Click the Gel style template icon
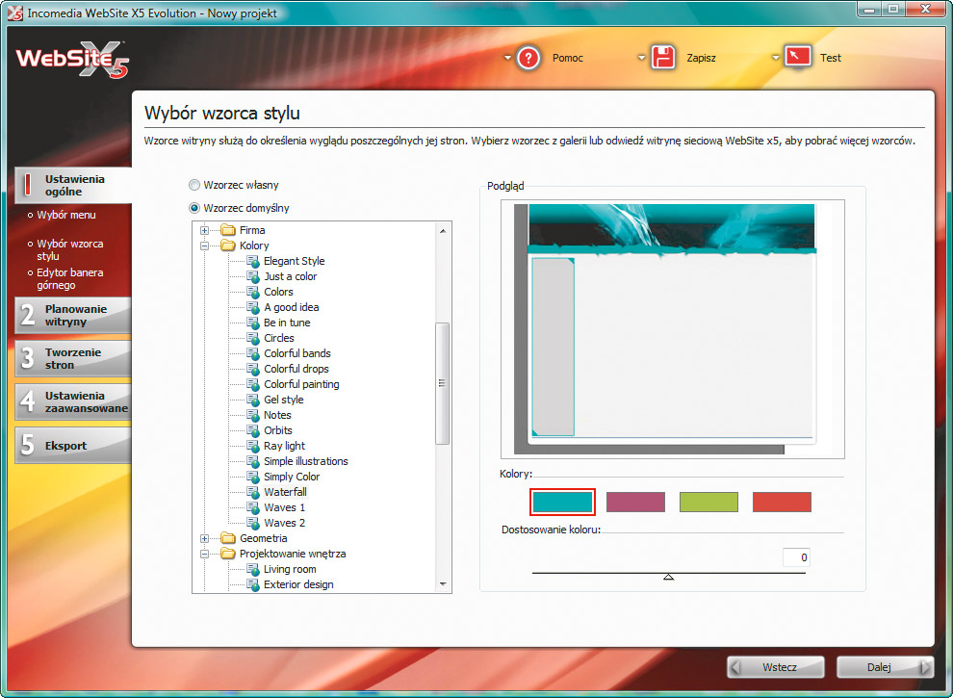The height and width of the screenshot is (698, 953). tap(252, 400)
